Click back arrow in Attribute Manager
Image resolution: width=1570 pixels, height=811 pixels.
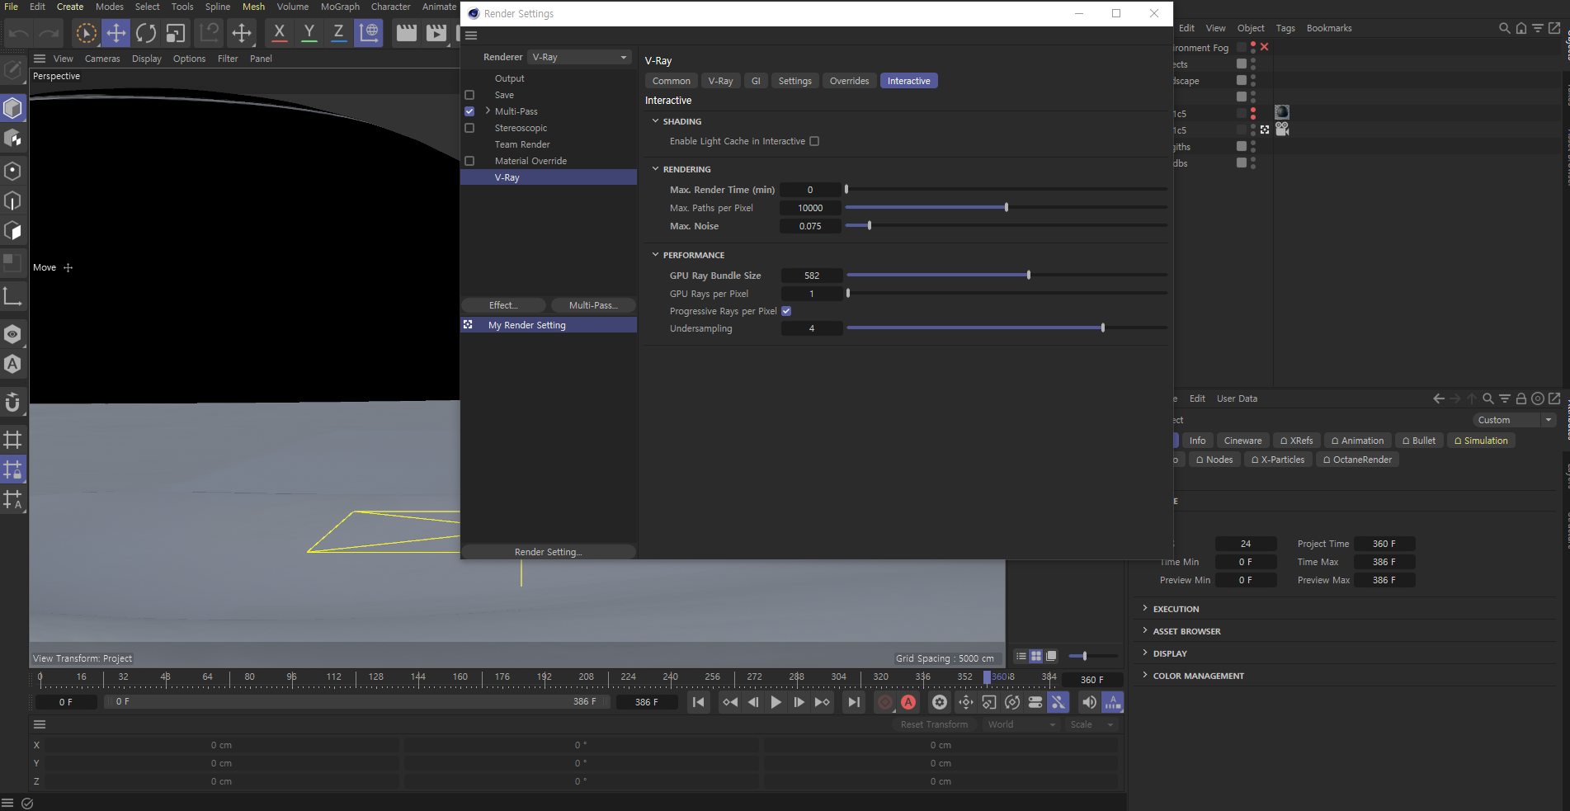coord(1439,398)
